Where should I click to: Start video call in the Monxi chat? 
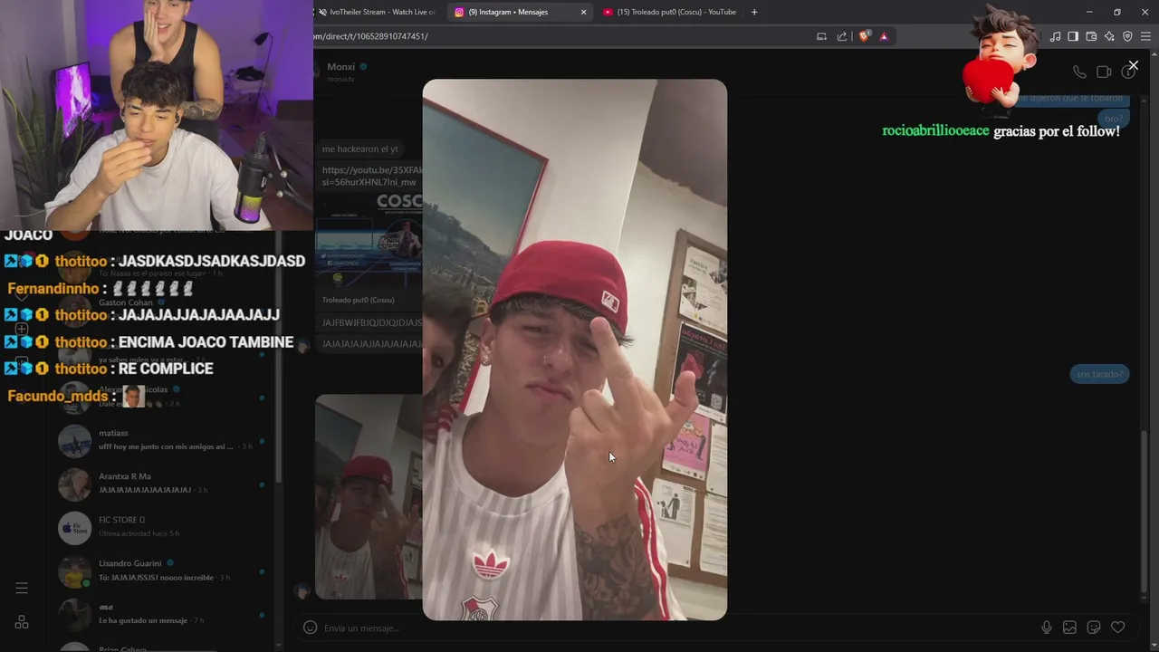coord(1104,72)
